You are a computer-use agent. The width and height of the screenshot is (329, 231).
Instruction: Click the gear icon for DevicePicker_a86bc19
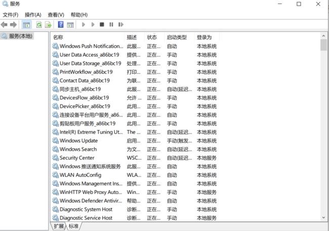click(55, 106)
